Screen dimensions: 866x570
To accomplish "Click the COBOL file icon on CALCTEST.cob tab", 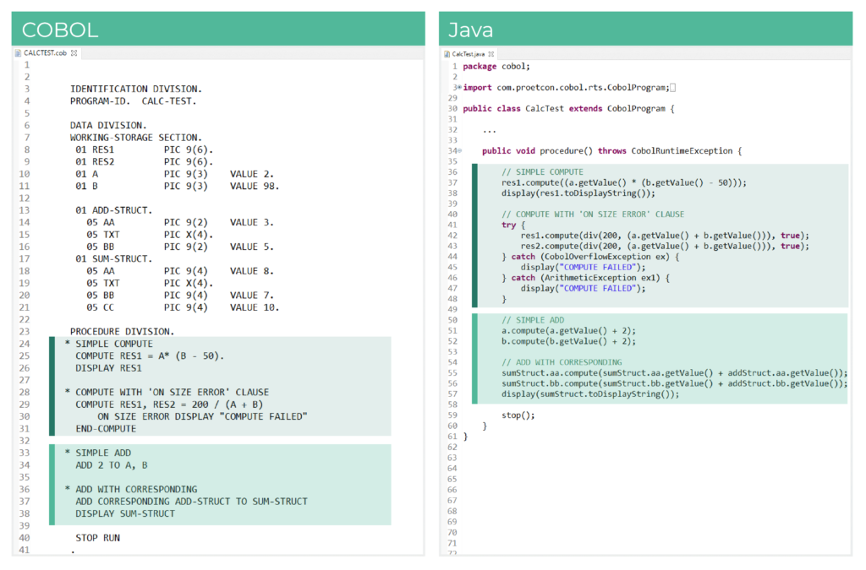I will (x=18, y=52).
